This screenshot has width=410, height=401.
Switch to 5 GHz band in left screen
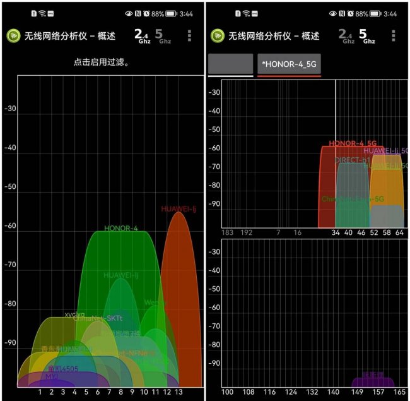(163, 36)
